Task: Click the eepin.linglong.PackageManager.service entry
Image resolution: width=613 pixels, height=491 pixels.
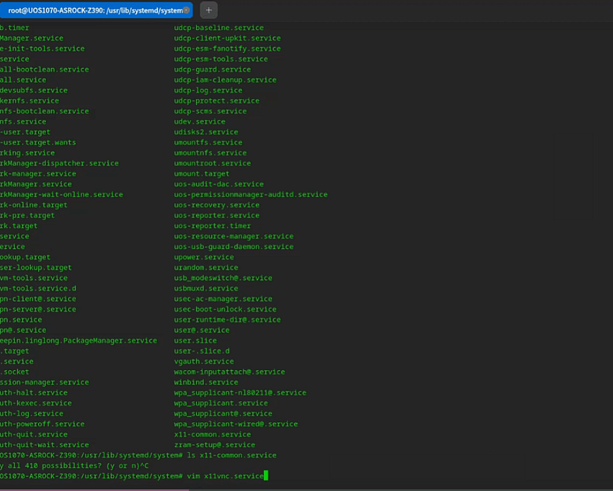Action: [x=78, y=341]
